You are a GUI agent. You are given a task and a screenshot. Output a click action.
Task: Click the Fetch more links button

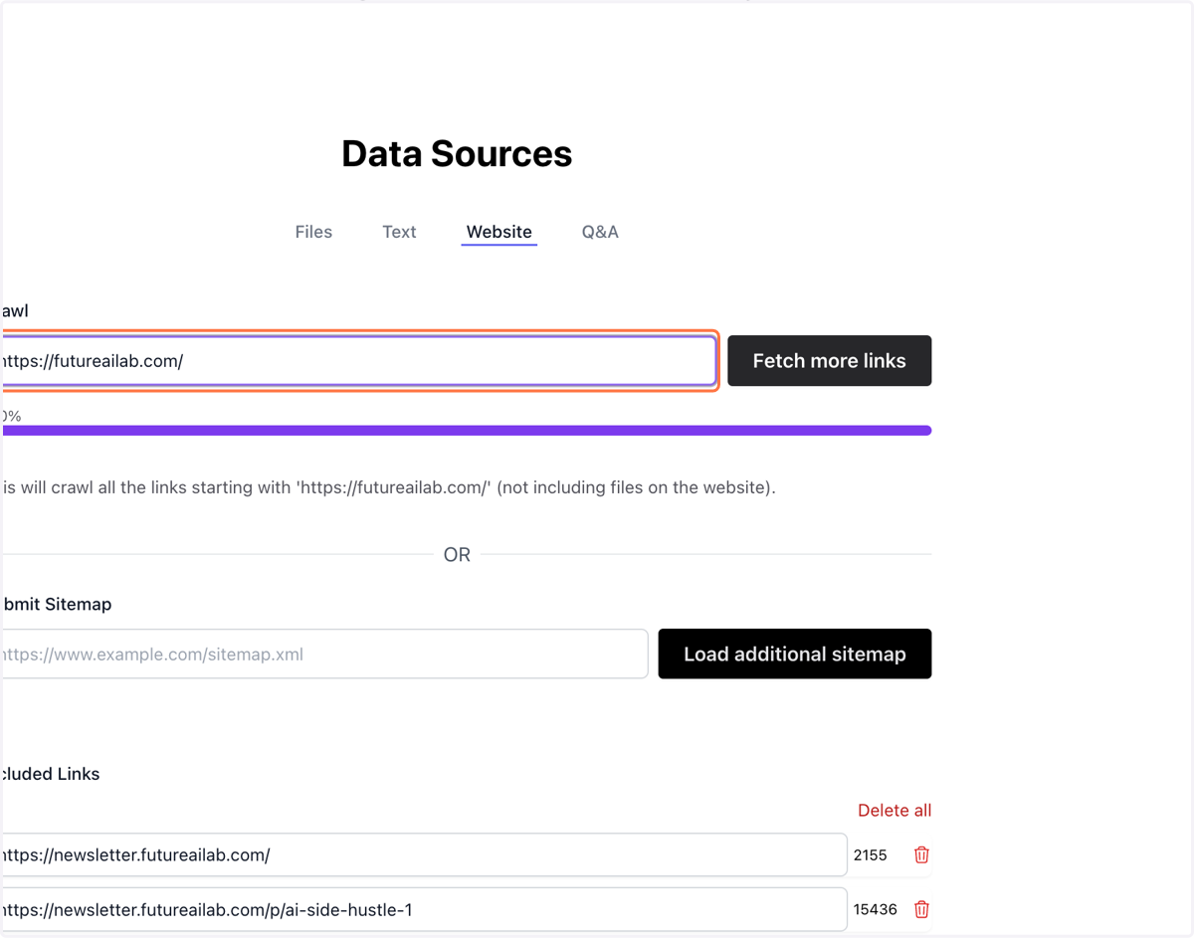point(829,361)
